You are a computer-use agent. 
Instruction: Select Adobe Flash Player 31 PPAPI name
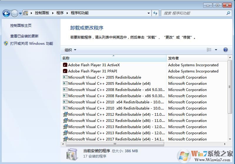(x=93, y=71)
